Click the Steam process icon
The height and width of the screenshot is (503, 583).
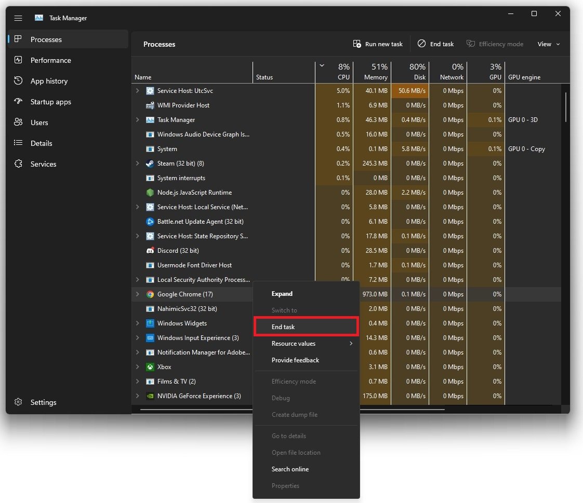(150, 164)
